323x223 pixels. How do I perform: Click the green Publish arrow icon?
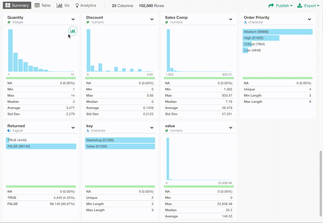click(x=271, y=6)
